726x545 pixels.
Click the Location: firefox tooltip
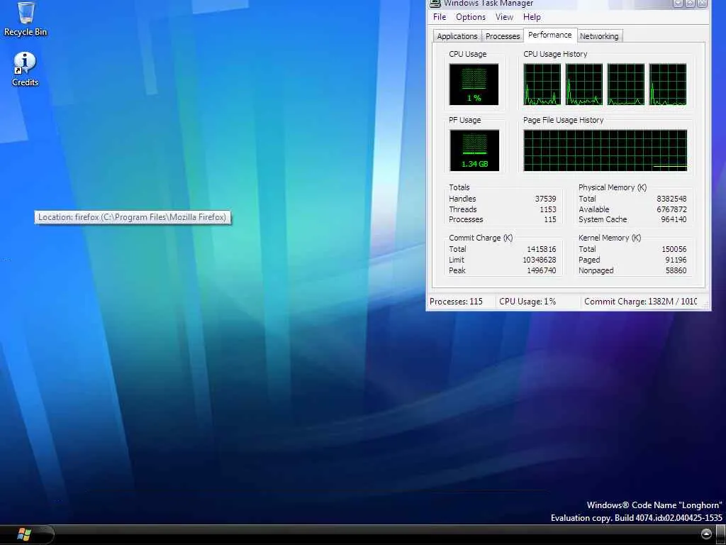(x=133, y=217)
